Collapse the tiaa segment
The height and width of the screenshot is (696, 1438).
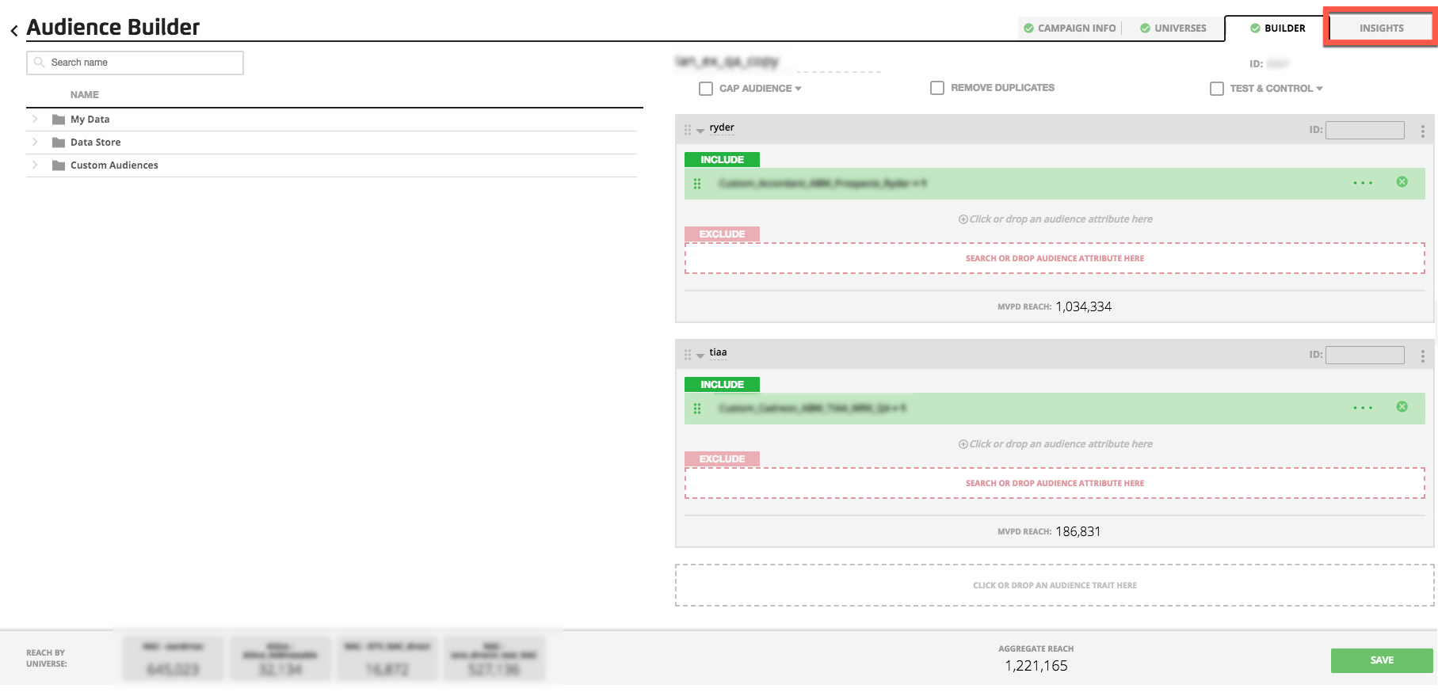pyautogui.click(x=700, y=356)
